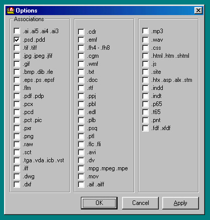This screenshot has width=210, height=220.
Task: Check the .aif .aiff checkbox
Action: coord(81,184)
